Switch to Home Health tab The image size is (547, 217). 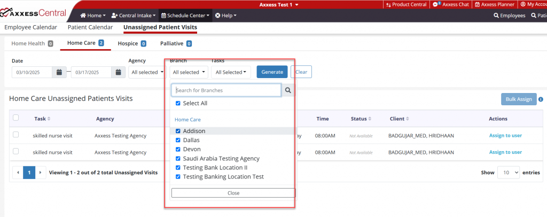coord(32,44)
